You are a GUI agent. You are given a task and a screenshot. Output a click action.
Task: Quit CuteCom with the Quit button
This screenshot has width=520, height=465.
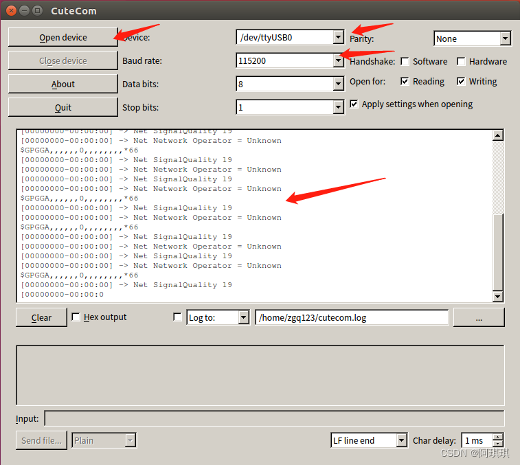(x=63, y=107)
